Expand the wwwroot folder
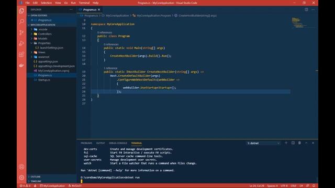Viewport: 335px width, 188px height. pos(51,57)
